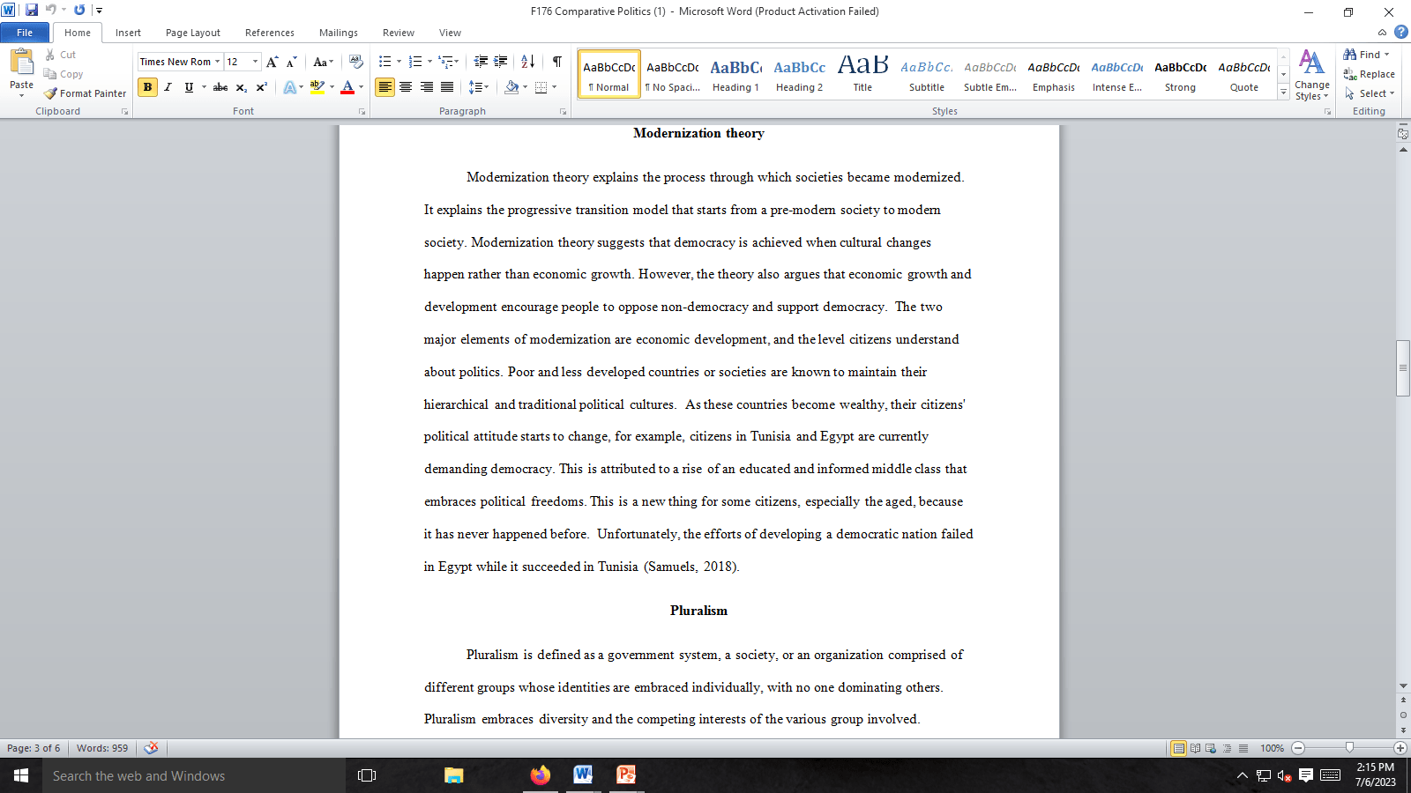The image size is (1411, 793).
Task: Switch to Full Screen Reading view
Action: pos(1195,748)
